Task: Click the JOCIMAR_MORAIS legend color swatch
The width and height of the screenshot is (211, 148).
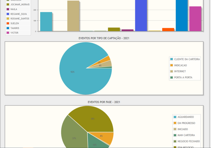Action: 8,4
